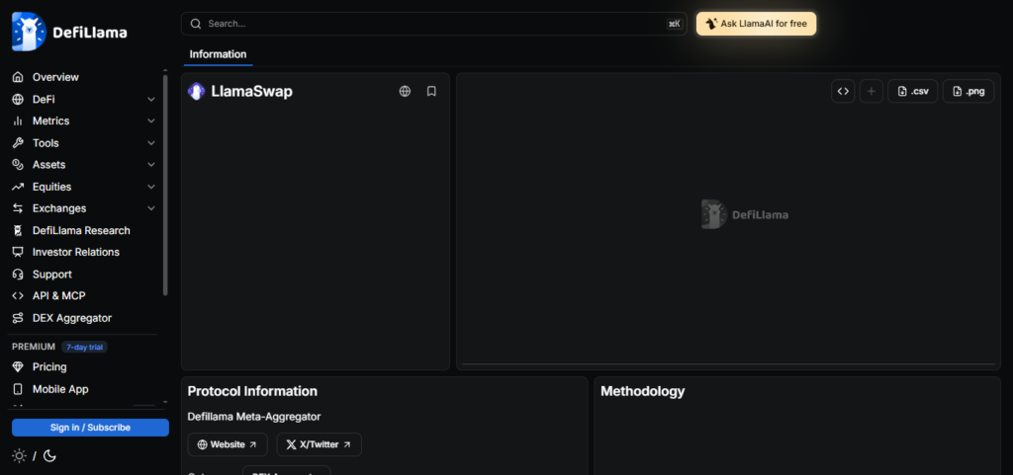Screen dimensions: 1013x475
Task: Open the DEX Aggregator page
Action: [71, 318]
